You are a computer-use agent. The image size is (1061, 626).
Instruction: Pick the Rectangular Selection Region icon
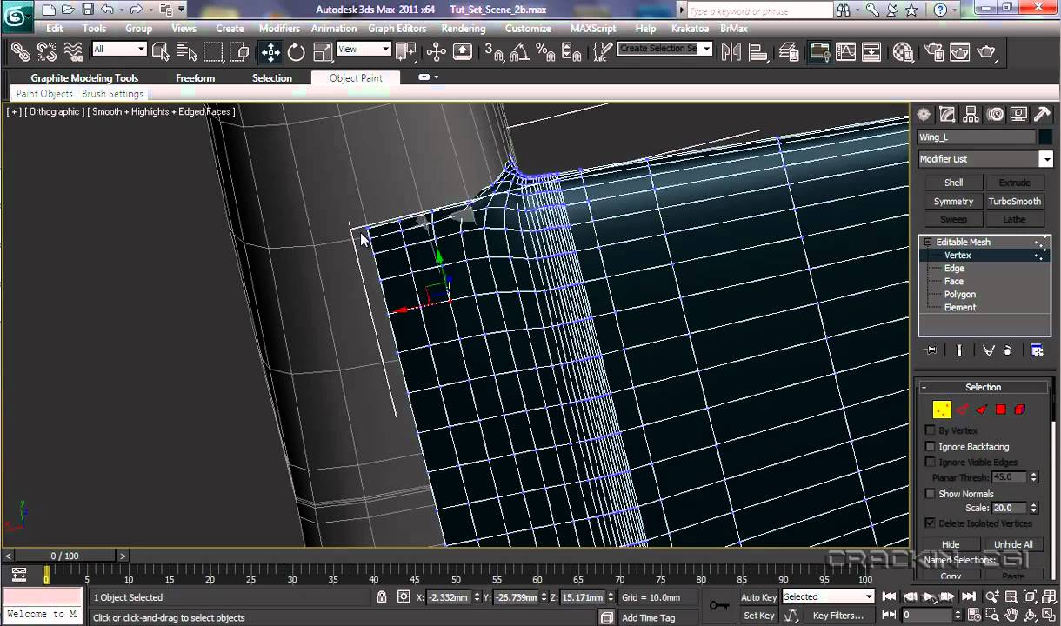coord(213,52)
